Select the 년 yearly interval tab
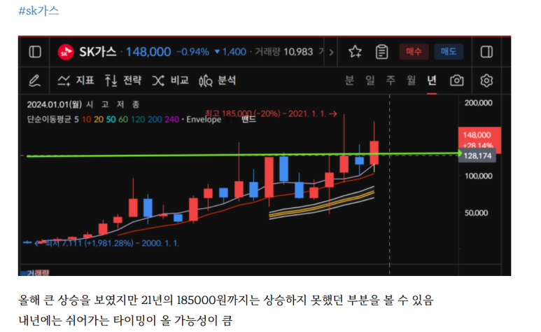This screenshot has height=332, width=541. pyautogui.click(x=432, y=81)
